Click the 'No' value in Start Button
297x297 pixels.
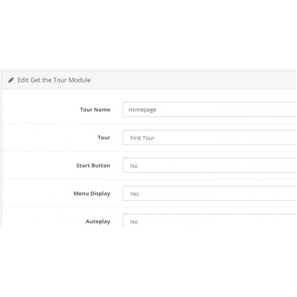[134, 166]
